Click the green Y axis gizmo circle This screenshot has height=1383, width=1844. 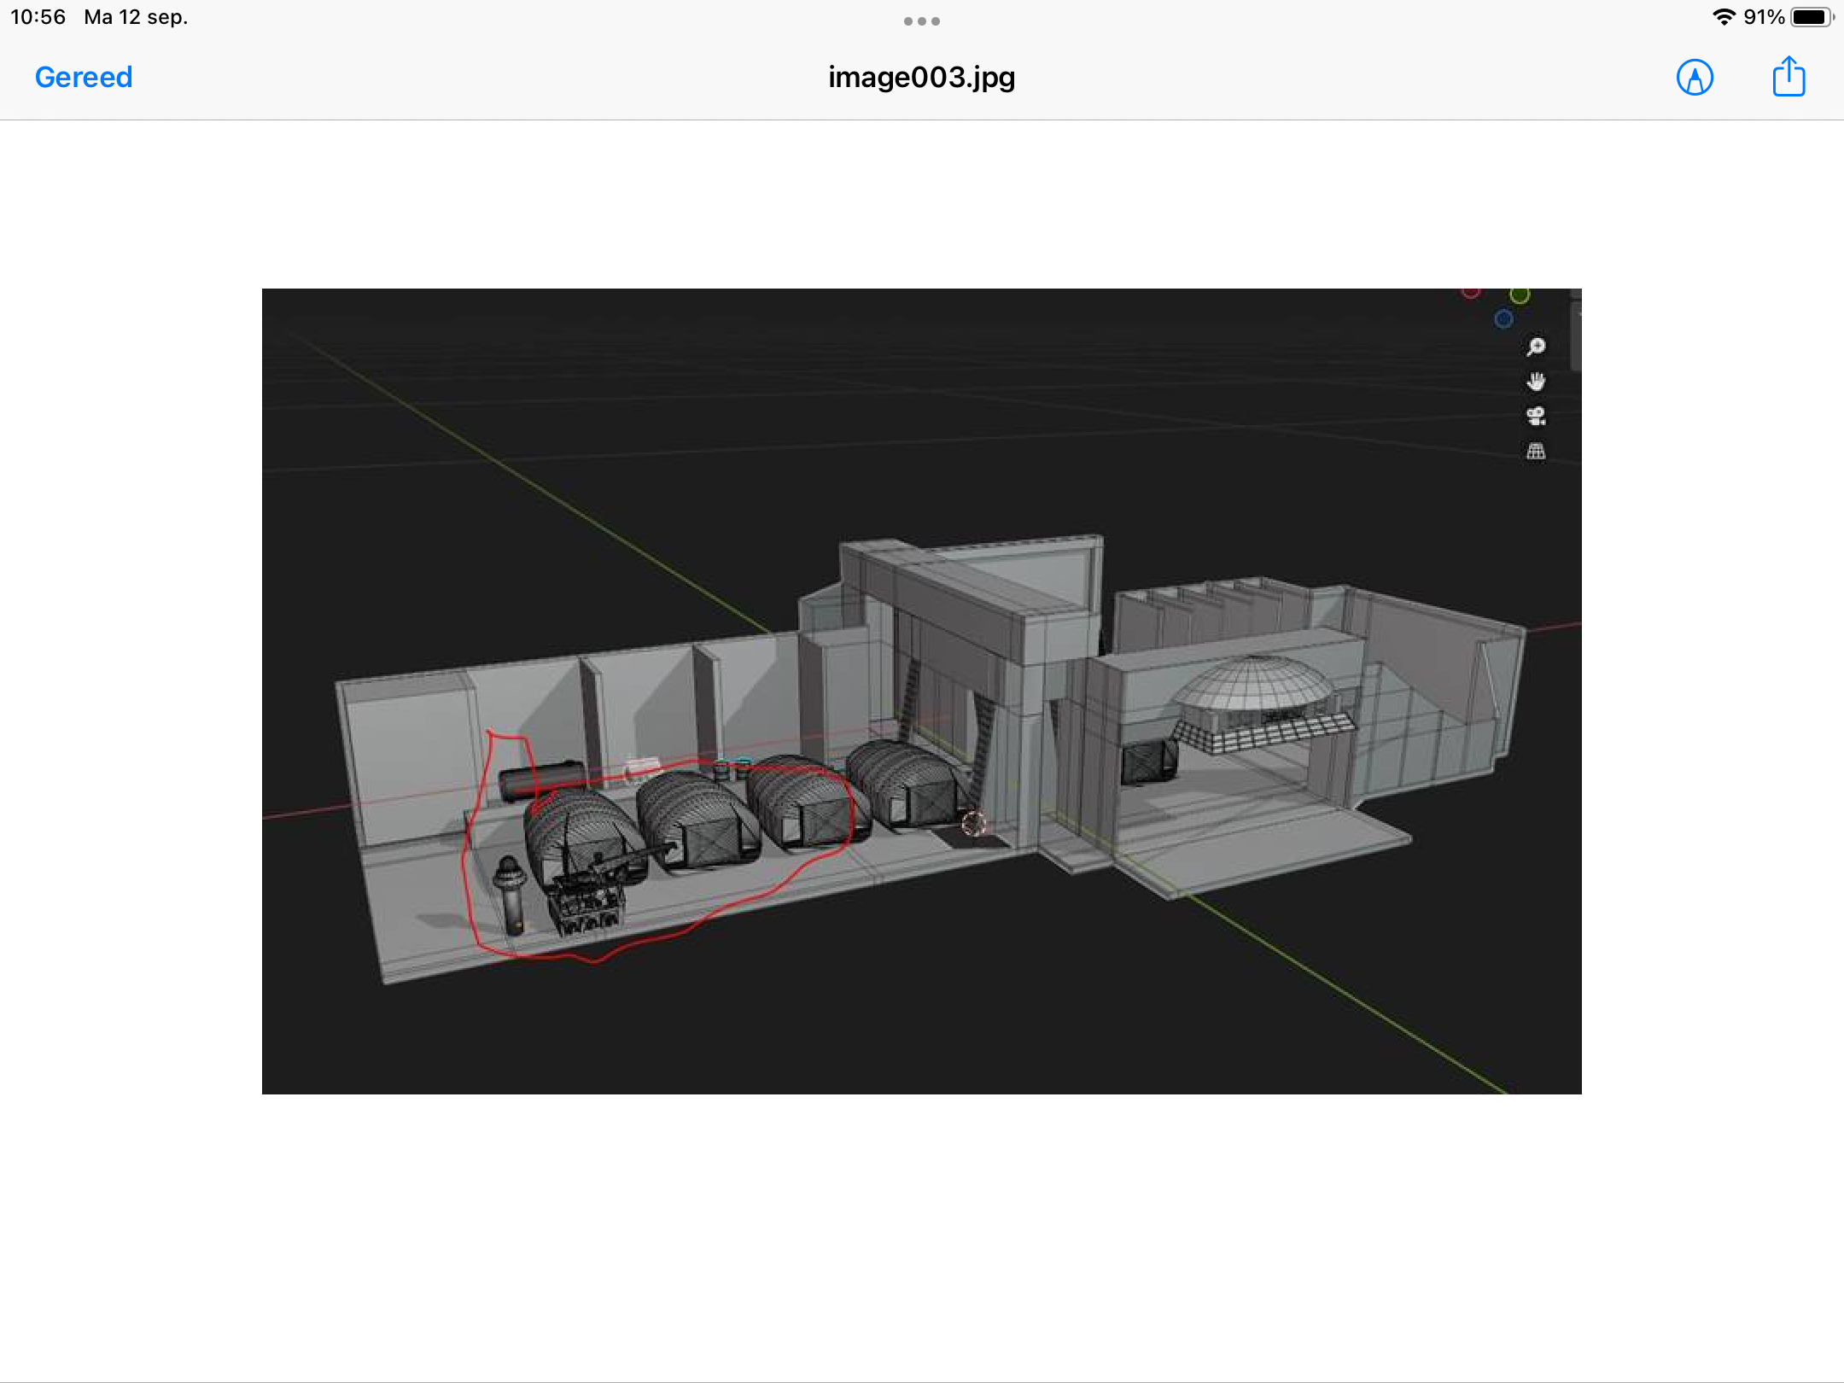(x=1520, y=295)
